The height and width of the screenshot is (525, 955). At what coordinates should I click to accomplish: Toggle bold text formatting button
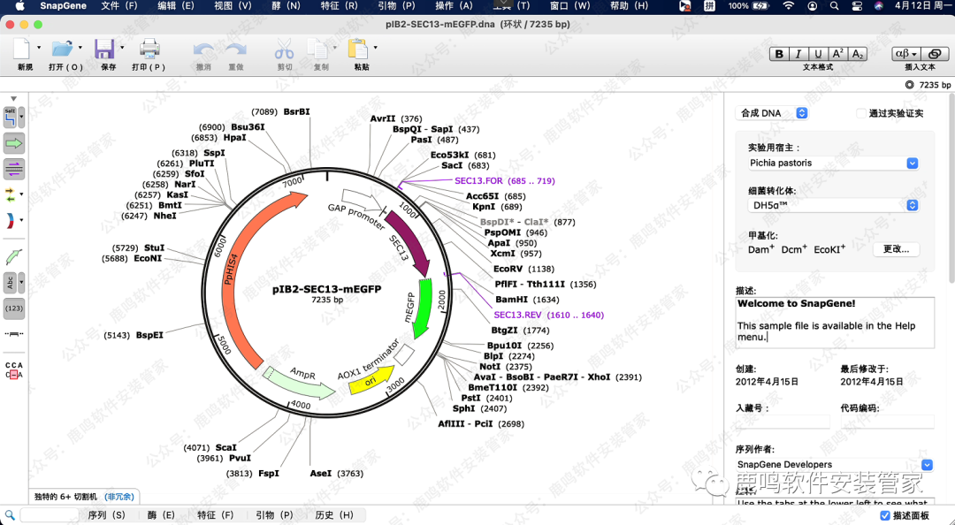tap(779, 54)
